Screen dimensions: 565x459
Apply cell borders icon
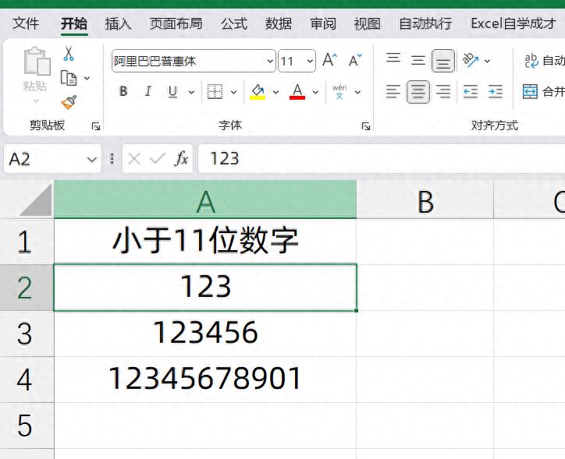215,92
